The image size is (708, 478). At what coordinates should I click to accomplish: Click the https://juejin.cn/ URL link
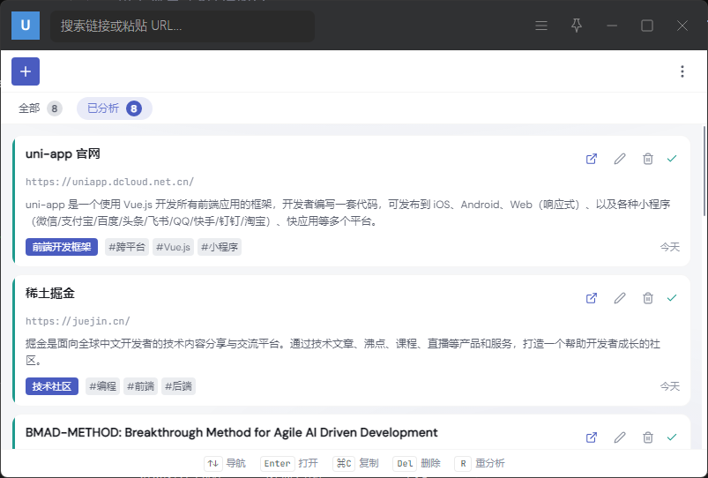click(78, 321)
